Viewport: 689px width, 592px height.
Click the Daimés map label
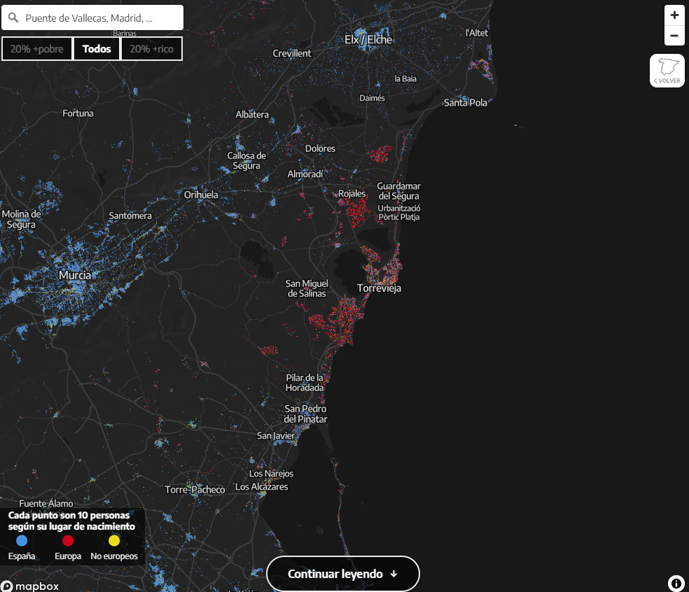tap(373, 98)
